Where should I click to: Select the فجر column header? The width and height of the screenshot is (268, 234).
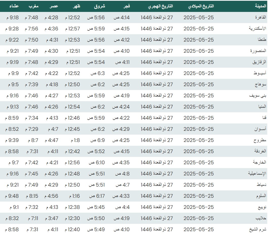pyautogui.click(x=127, y=6)
